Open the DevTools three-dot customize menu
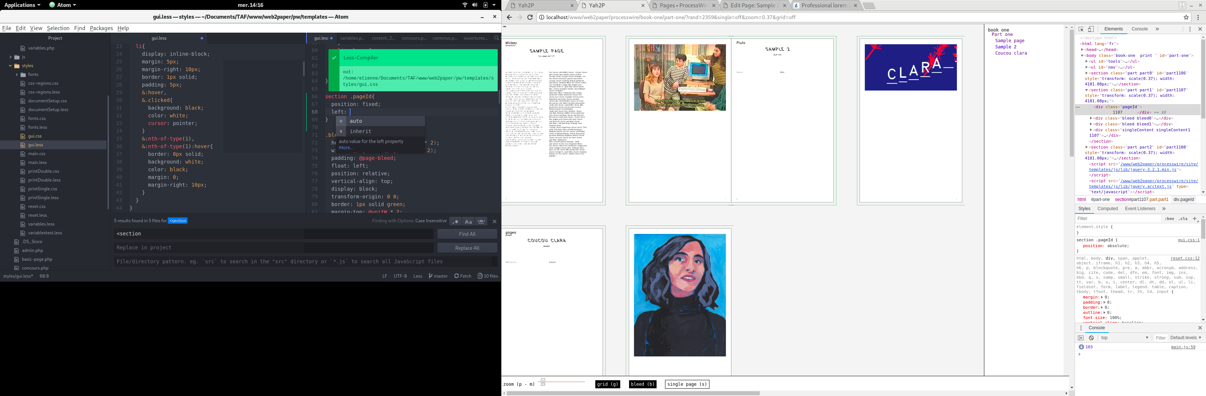1206x396 pixels. coord(1189,29)
